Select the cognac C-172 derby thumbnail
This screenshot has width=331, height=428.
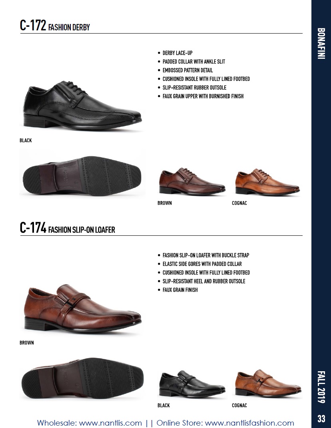[267, 182]
